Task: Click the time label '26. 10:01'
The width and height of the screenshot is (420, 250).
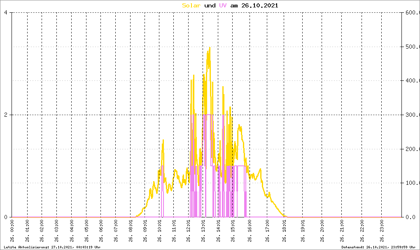Action: 160,231
